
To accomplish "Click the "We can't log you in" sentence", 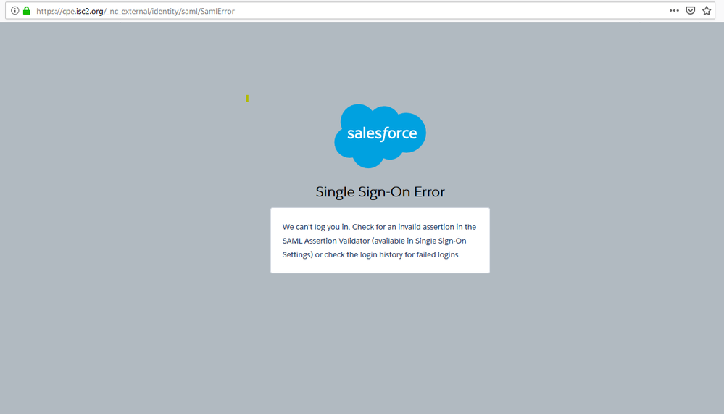I will coord(316,227).
